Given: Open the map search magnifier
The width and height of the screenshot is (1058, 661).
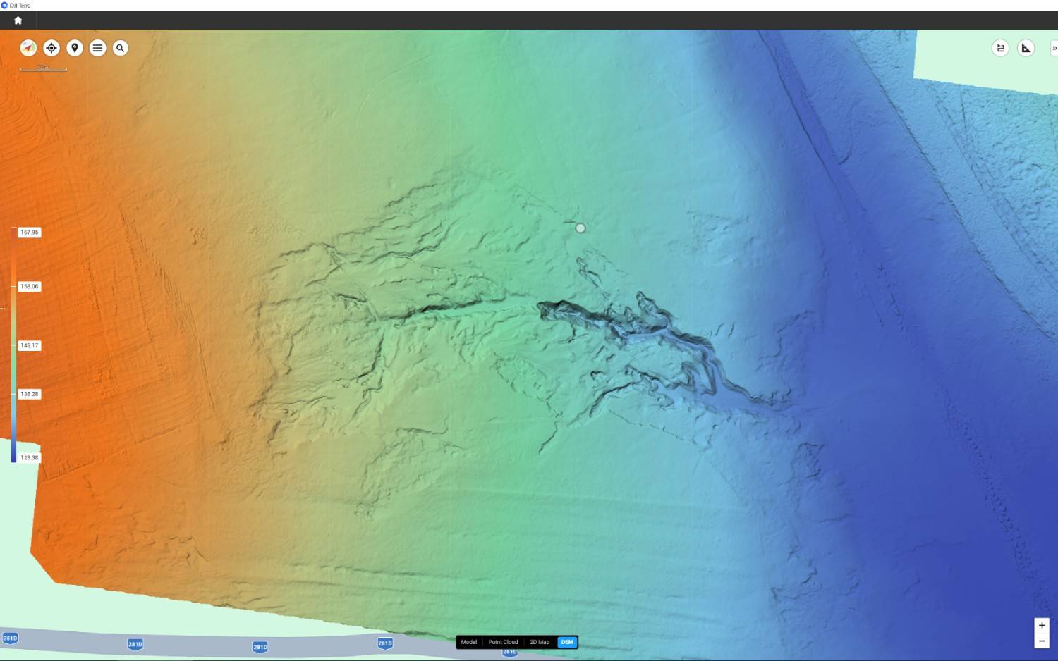Looking at the screenshot, I should coord(121,48).
